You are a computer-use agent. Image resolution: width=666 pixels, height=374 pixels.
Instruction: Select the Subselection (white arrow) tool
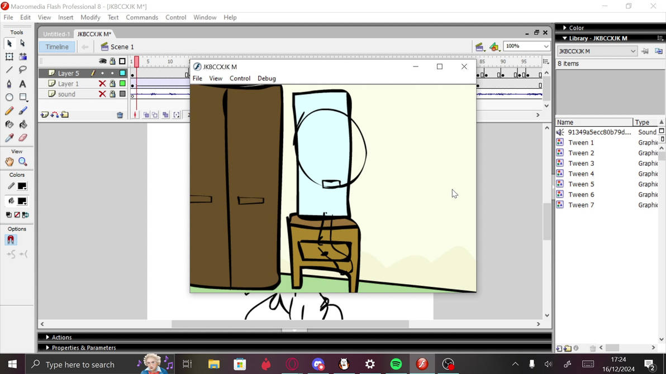22,44
